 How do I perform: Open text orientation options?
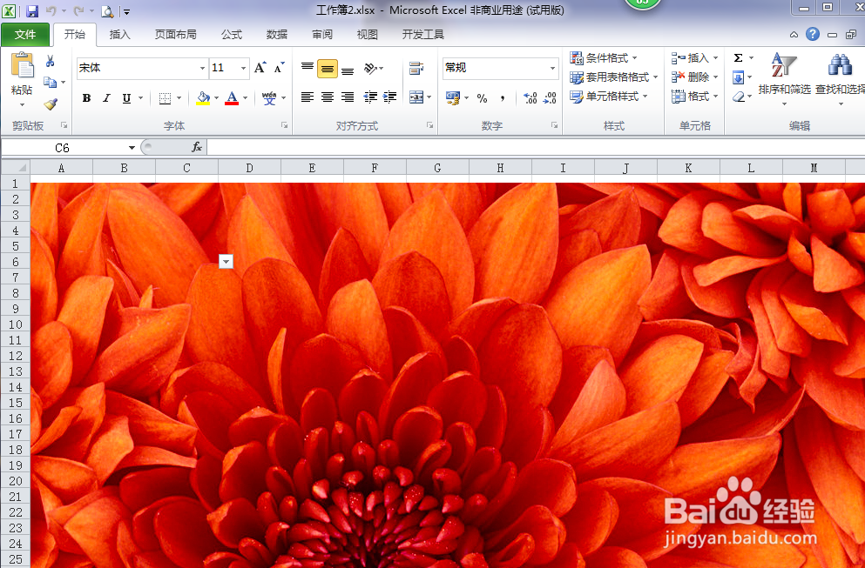click(x=371, y=69)
